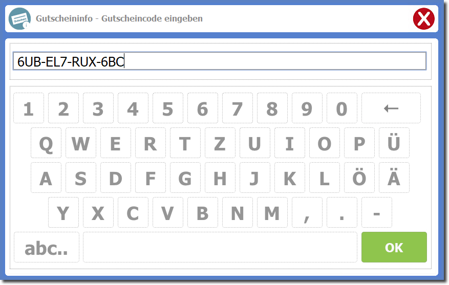
Task: Click inside the Gutscheincode input field
Action: [219, 61]
